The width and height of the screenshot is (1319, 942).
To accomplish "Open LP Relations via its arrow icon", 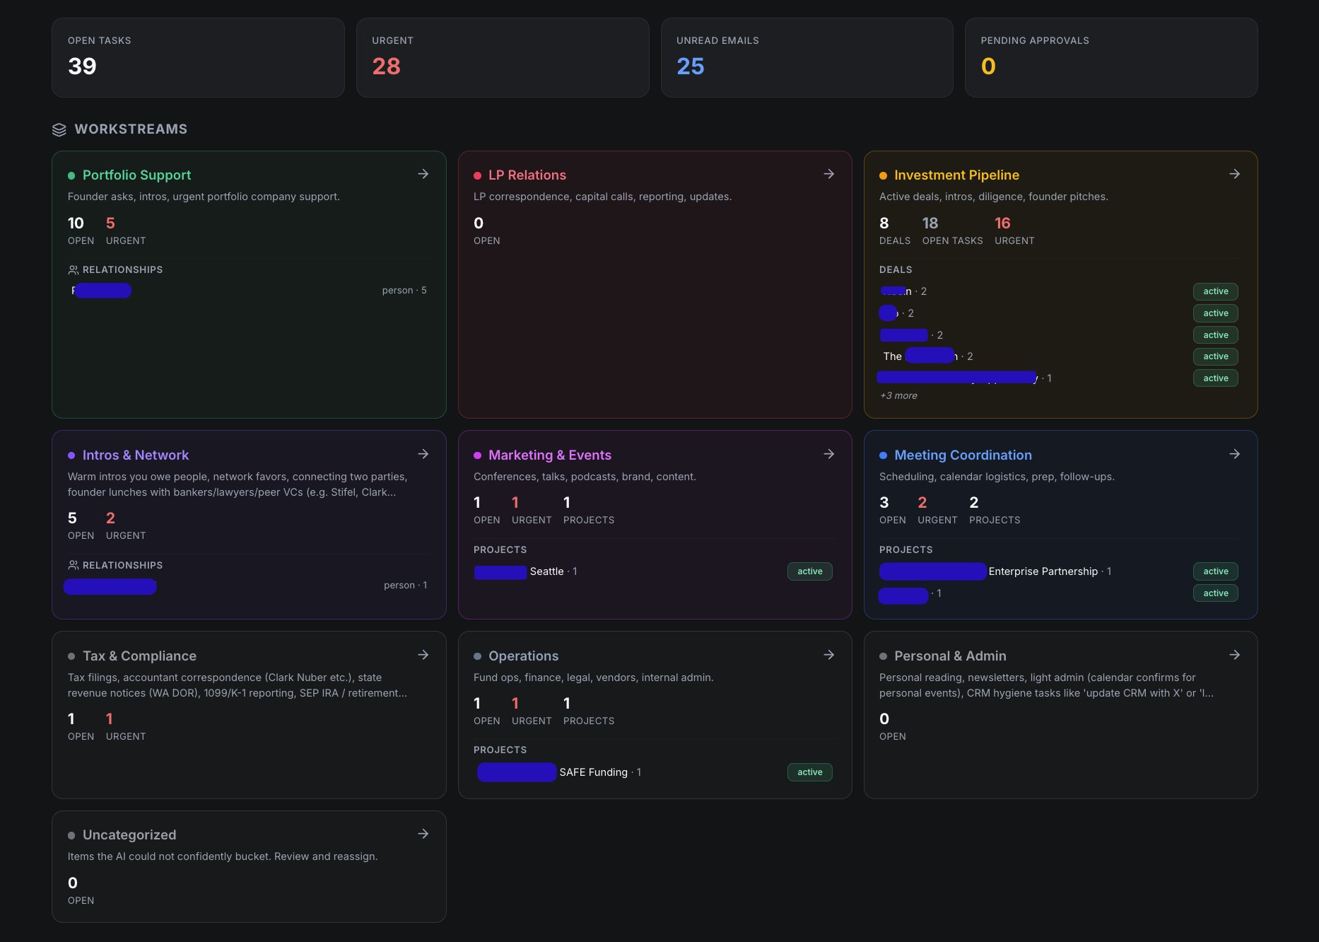I will coord(828,174).
